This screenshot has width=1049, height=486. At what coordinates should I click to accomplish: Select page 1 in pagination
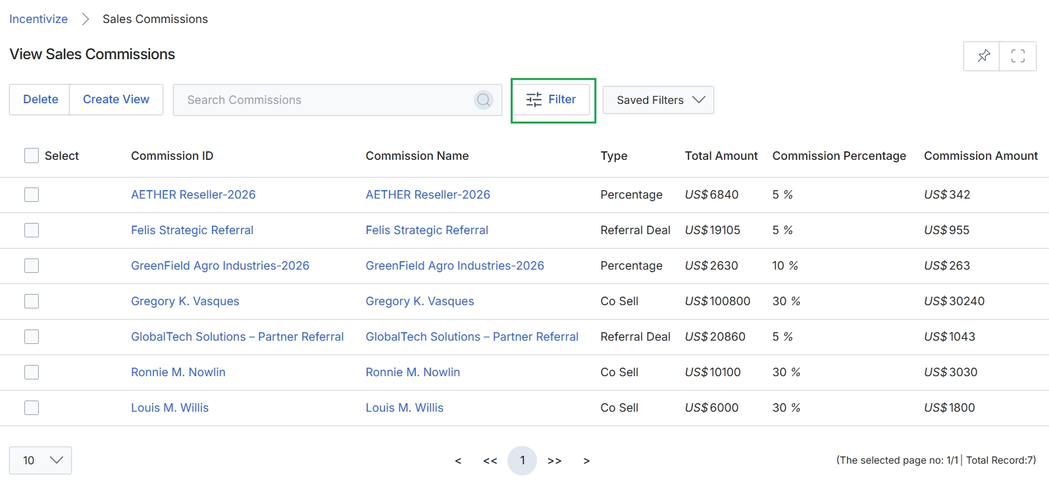click(523, 460)
